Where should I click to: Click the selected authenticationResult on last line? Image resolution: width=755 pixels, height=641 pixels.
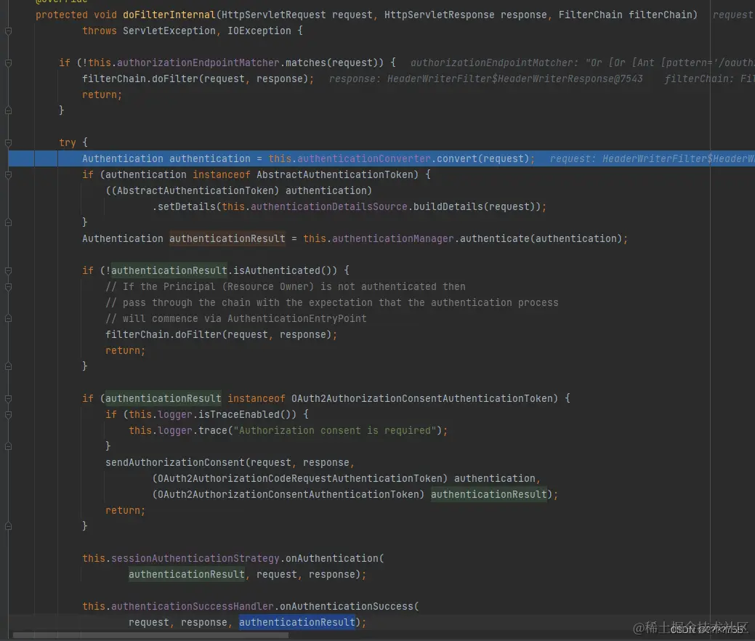point(297,622)
